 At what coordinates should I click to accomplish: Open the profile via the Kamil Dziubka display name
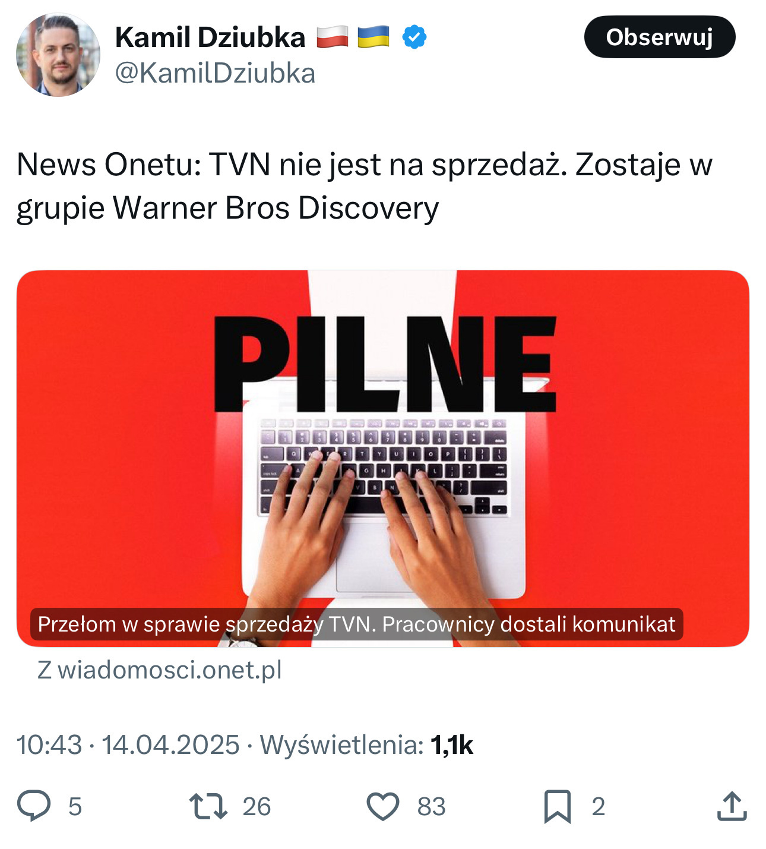210,37
